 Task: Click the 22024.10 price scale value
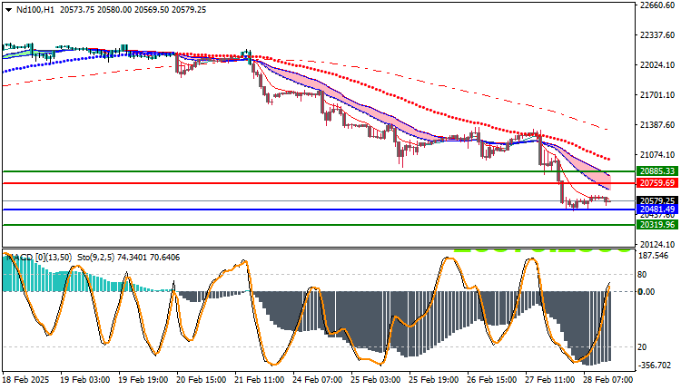(657, 65)
